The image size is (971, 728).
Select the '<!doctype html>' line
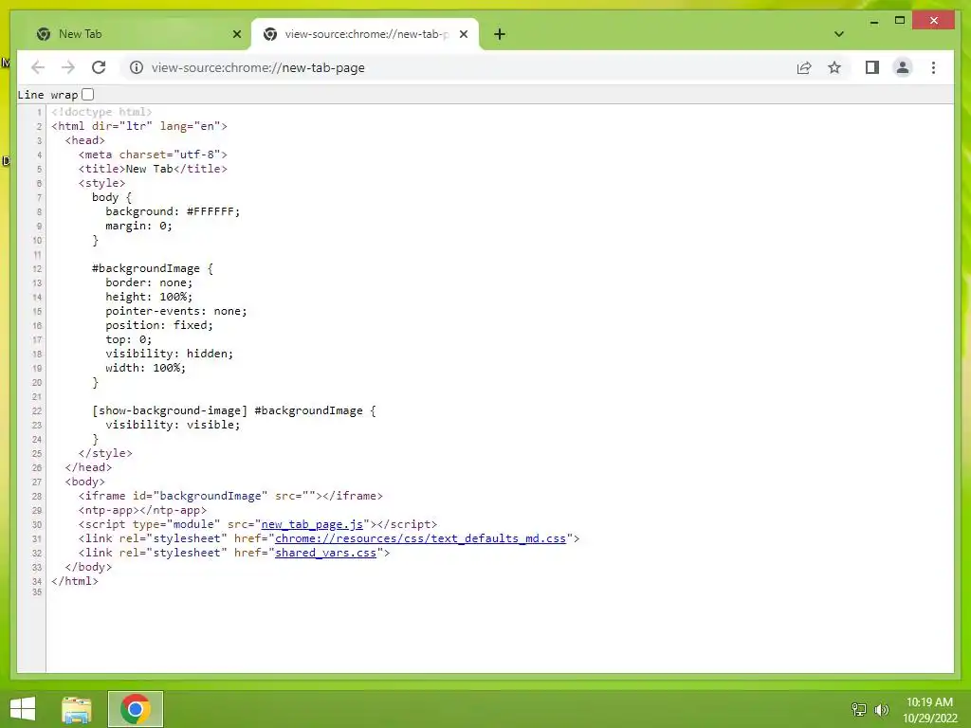point(101,112)
